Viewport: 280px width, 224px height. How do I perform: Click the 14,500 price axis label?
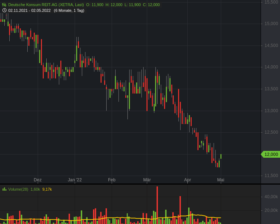coord(271,46)
